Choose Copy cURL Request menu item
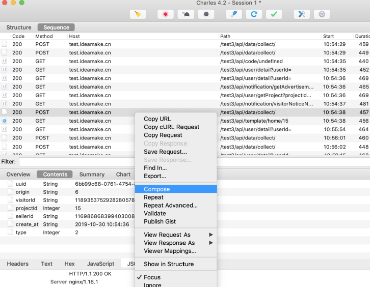Screen dimensions: 371x287 pyautogui.click(x=176, y=127)
